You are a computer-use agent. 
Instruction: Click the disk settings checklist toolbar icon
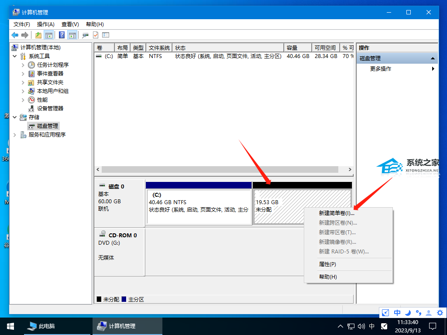click(x=106, y=35)
